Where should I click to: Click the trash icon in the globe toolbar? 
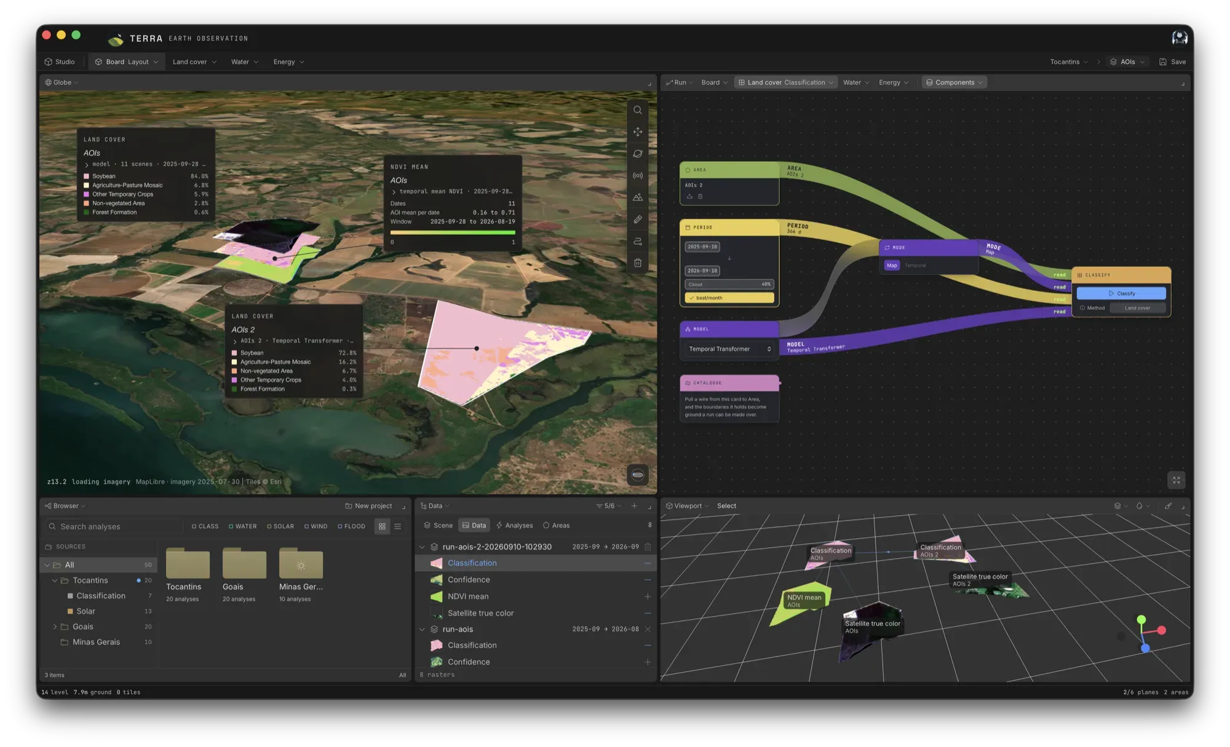[638, 263]
